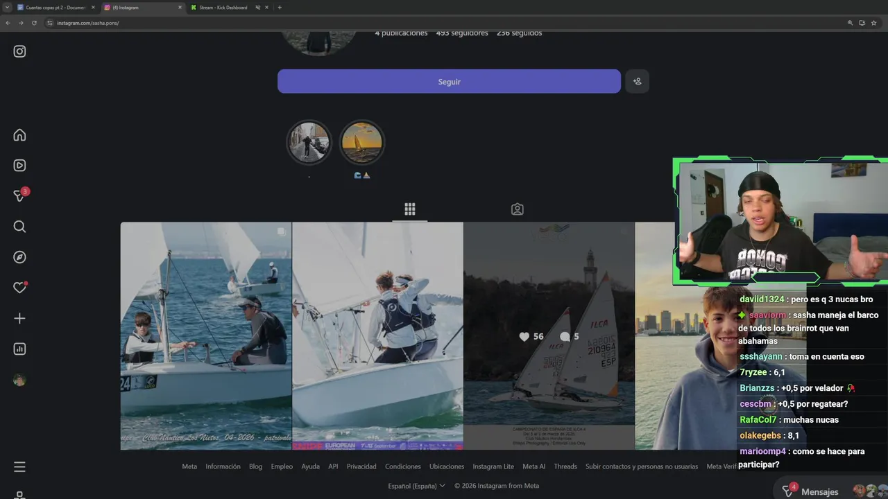Reload the page with refresh icon
The height and width of the screenshot is (499, 888).
pyautogui.click(x=34, y=23)
